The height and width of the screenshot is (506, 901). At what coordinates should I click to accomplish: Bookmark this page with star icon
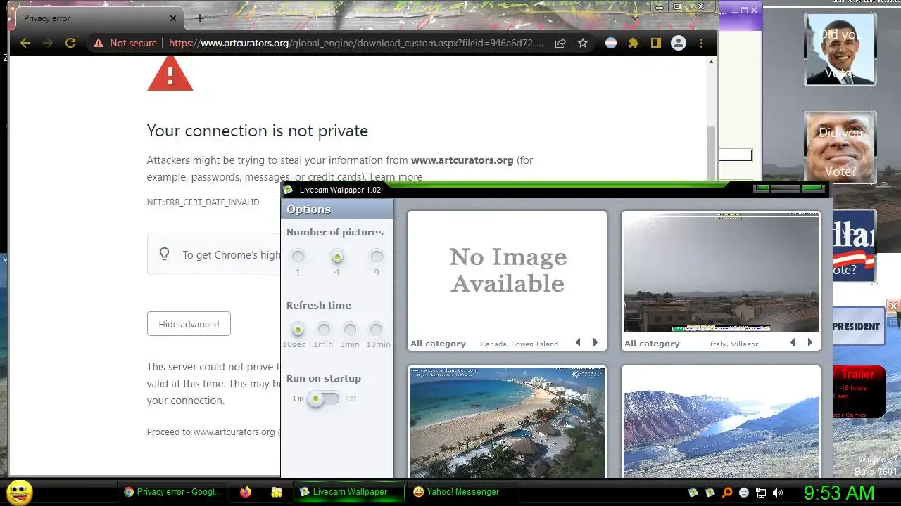point(583,43)
